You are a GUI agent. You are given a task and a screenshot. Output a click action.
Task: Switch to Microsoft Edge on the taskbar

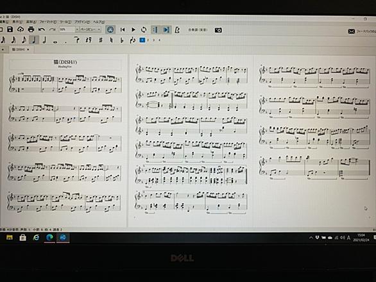click(49, 237)
